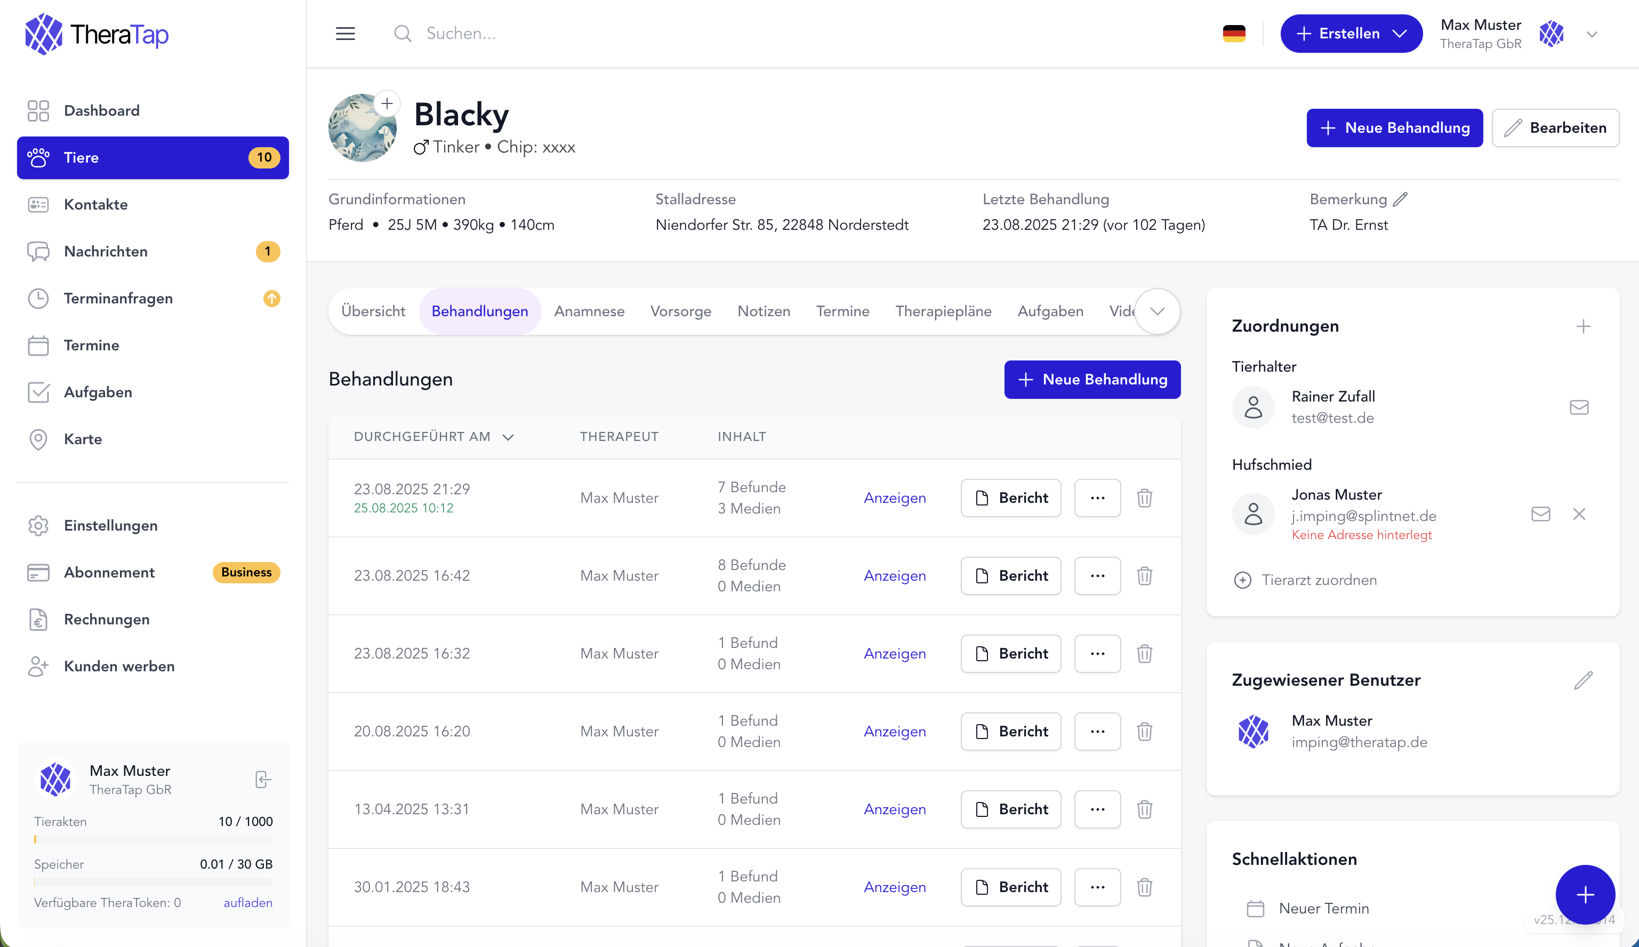Image resolution: width=1639 pixels, height=947 pixels.
Task: Edit the Bemerkung with the pencil icon
Action: tap(1400, 199)
